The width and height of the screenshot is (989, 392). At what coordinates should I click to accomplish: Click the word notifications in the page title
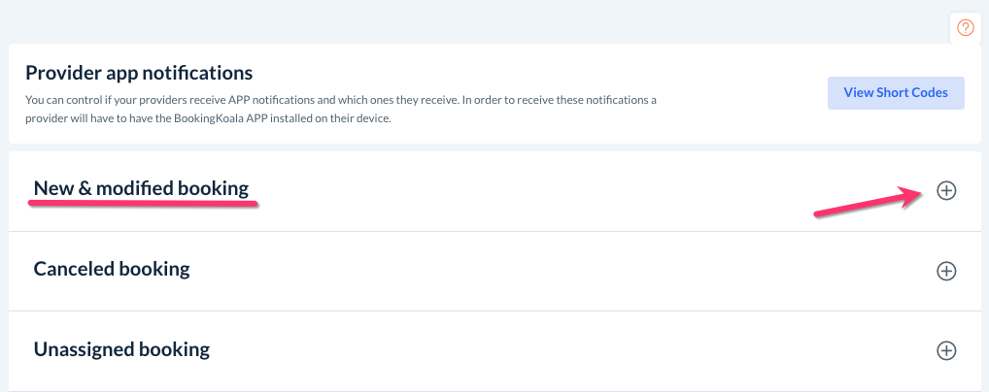tap(201, 73)
